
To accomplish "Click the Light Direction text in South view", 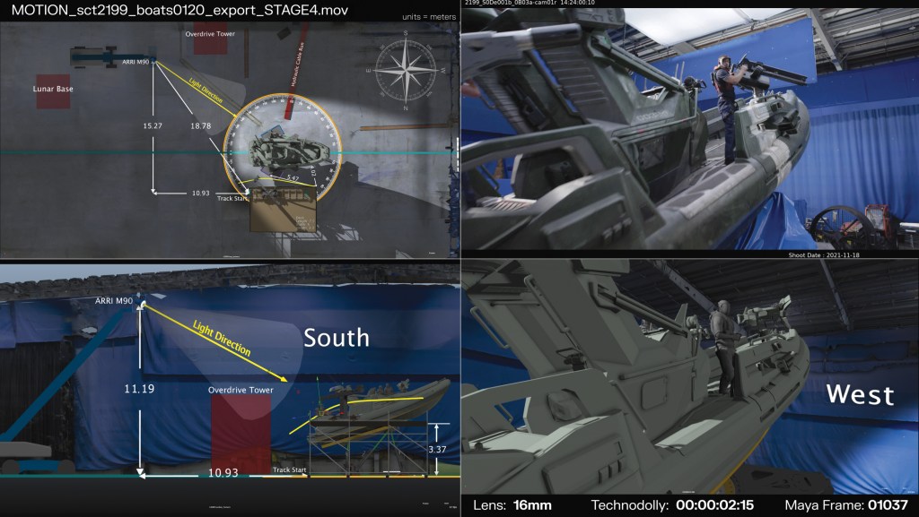I will [x=222, y=339].
